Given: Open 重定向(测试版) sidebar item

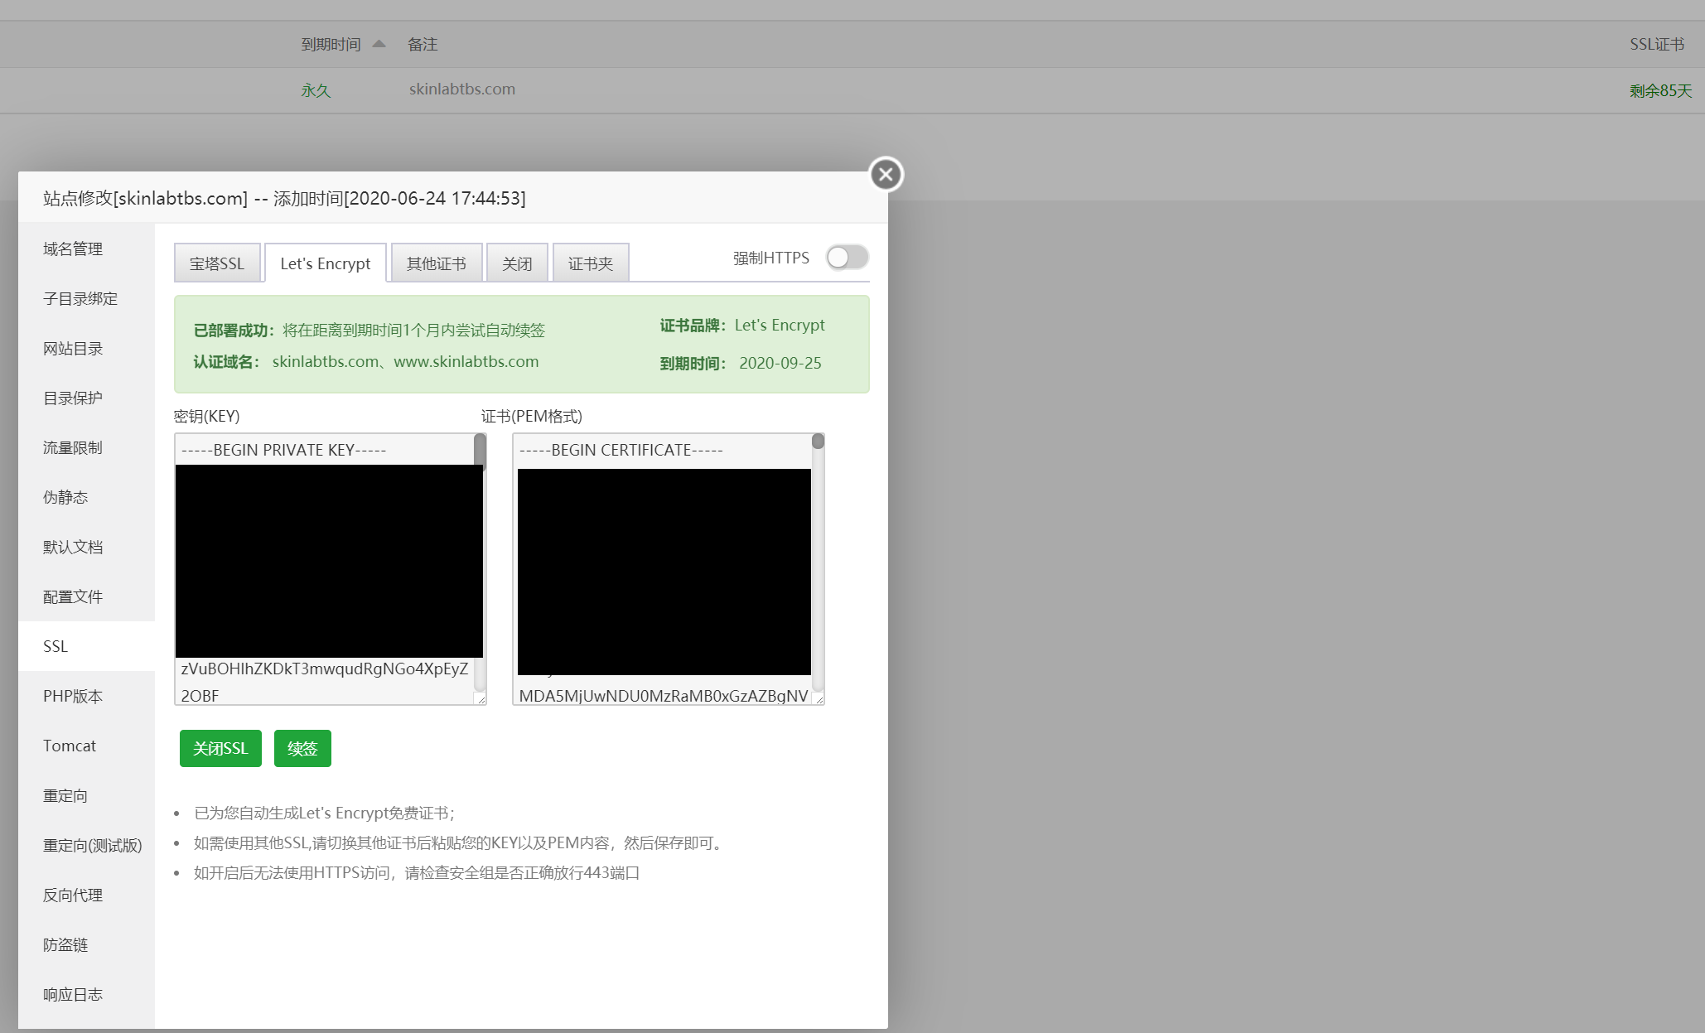Looking at the screenshot, I should pyautogui.click(x=86, y=845).
